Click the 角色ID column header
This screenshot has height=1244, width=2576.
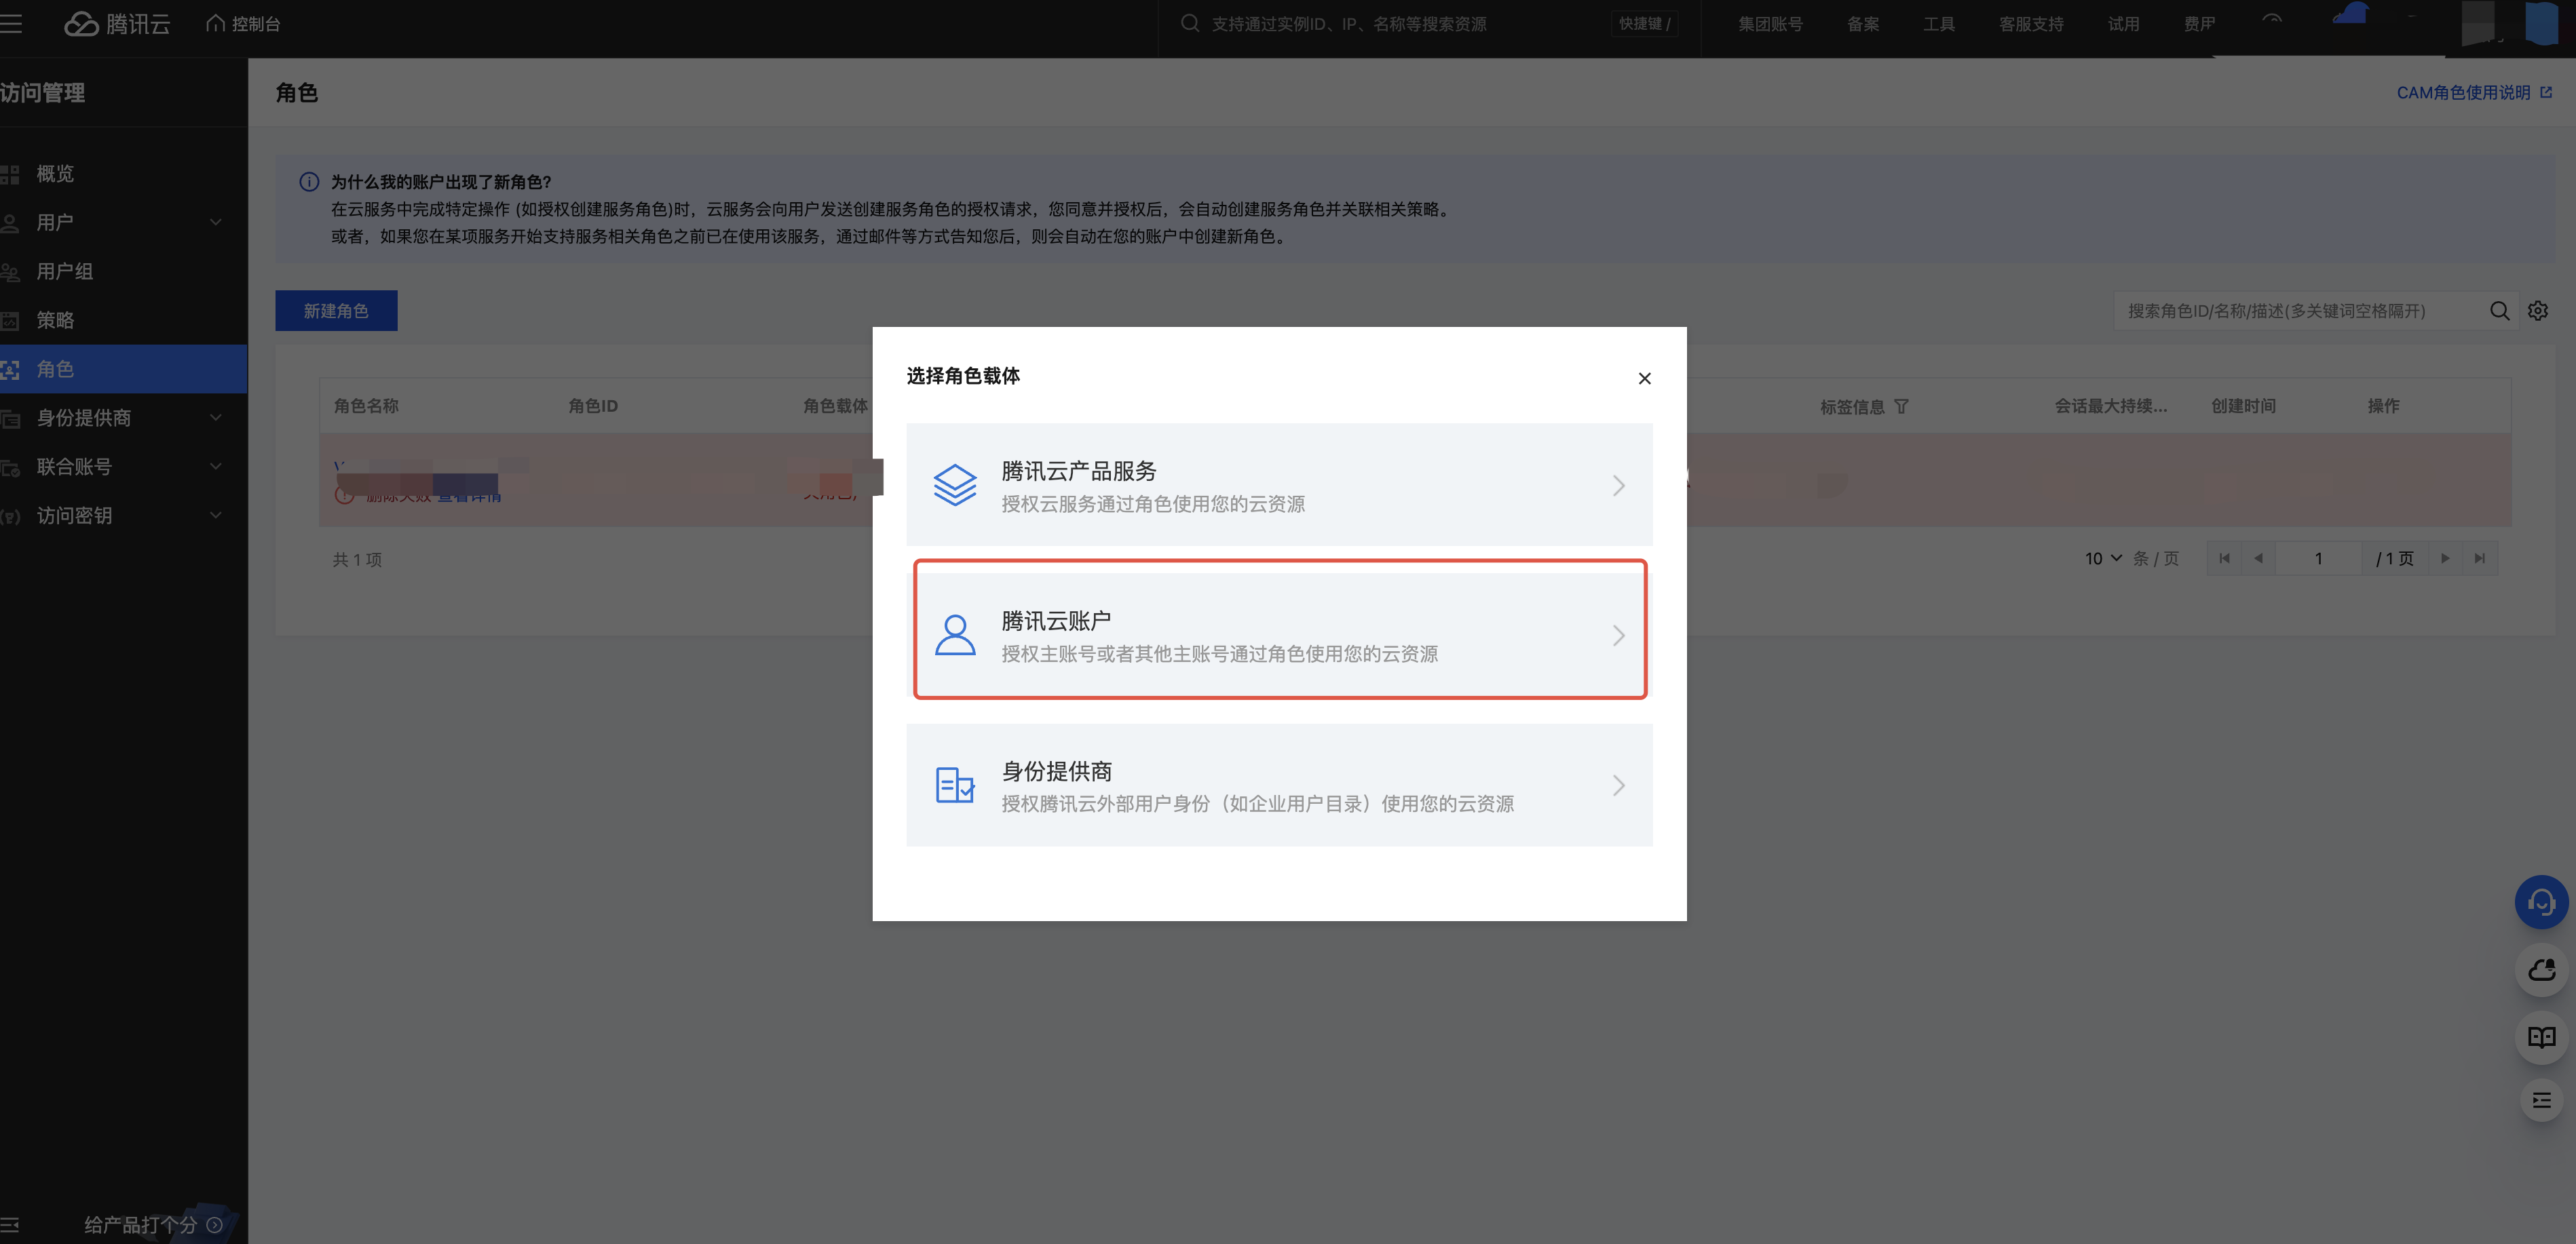[593, 406]
